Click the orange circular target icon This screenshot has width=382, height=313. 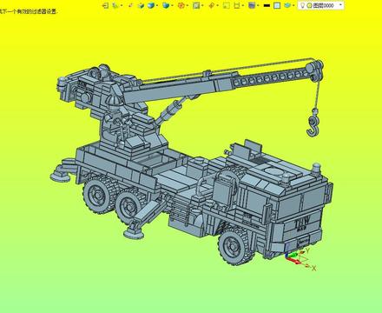[x=181, y=5]
